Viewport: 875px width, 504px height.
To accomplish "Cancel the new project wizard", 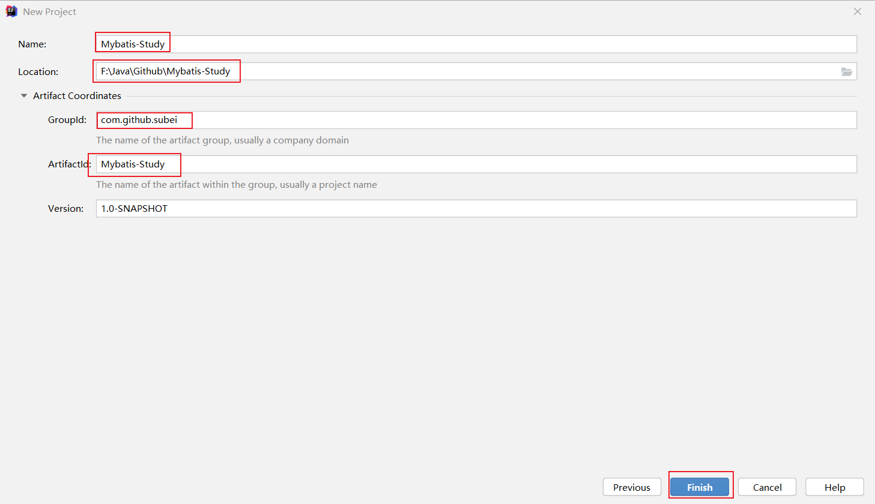I will tap(767, 487).
